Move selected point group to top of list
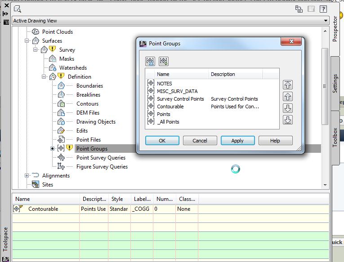Screen dimensions: 344x262 [x=288, y=85]
